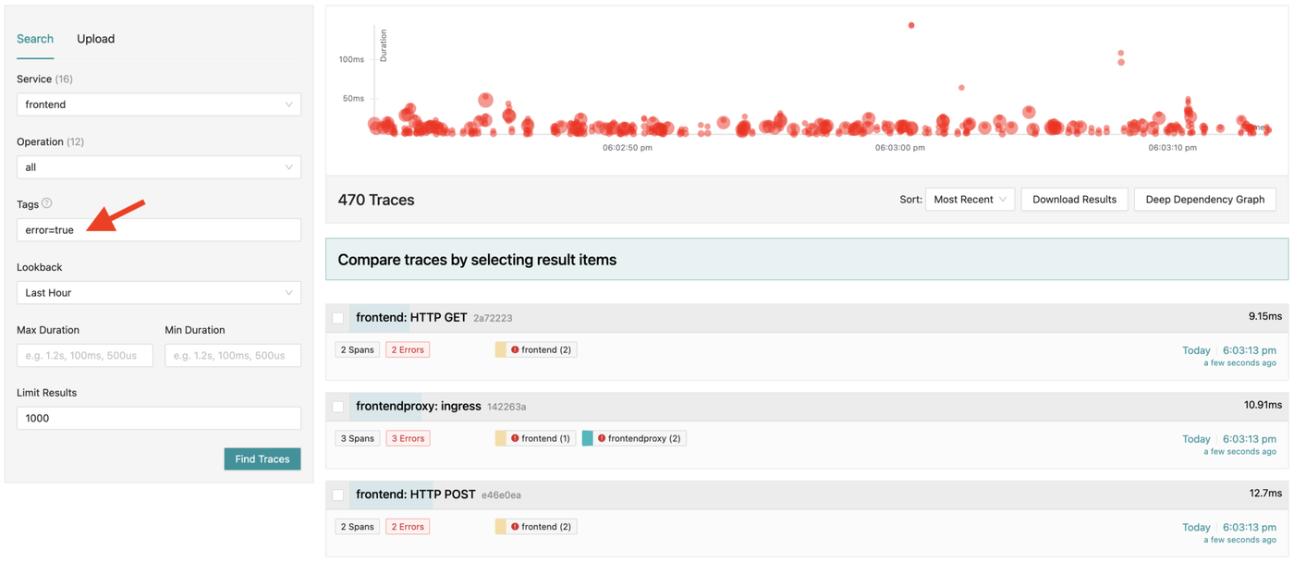Click the 2 Errors badge on HTTP GET trace
Image resolution: width=1294 pixels, height=562 pixels.
(x=407, y=349)
